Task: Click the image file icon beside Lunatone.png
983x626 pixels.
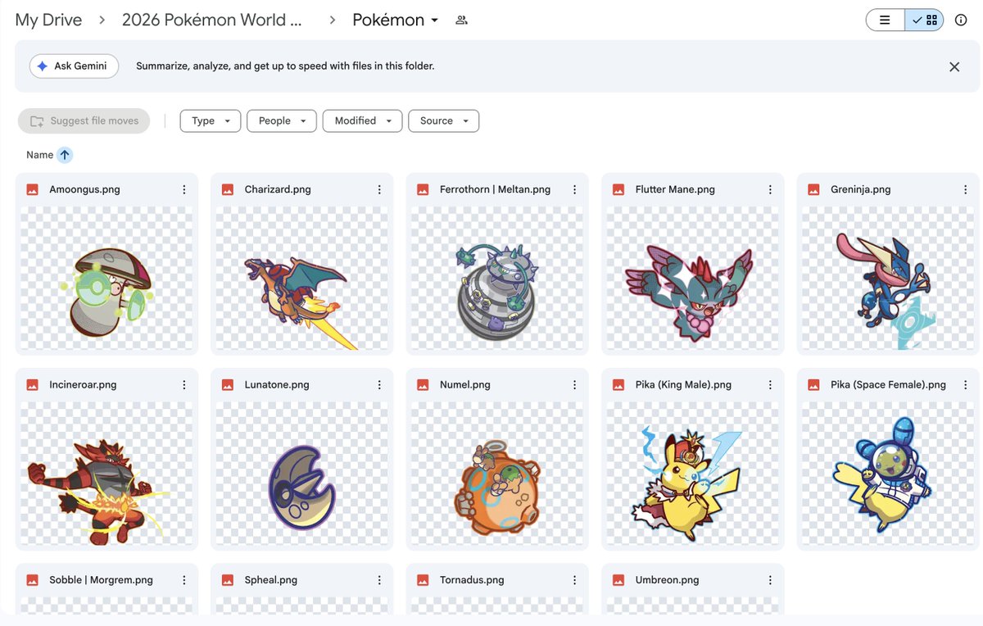Action: tap(228, 384)
